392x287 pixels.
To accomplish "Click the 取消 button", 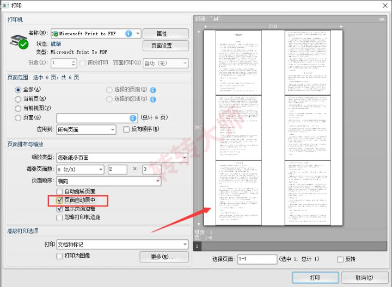I will 364,278.
